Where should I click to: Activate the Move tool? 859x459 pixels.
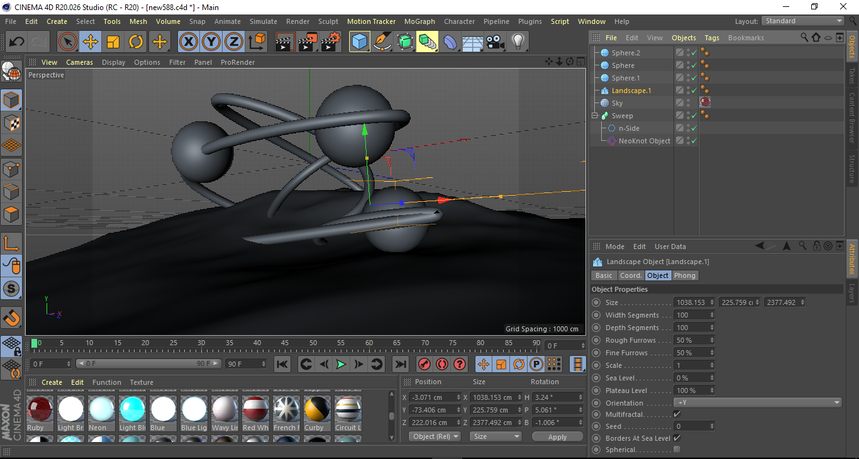coord(91,42)
